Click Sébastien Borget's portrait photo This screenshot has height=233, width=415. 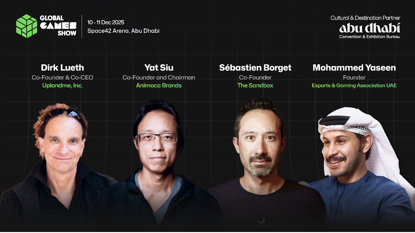click(260, 163)
